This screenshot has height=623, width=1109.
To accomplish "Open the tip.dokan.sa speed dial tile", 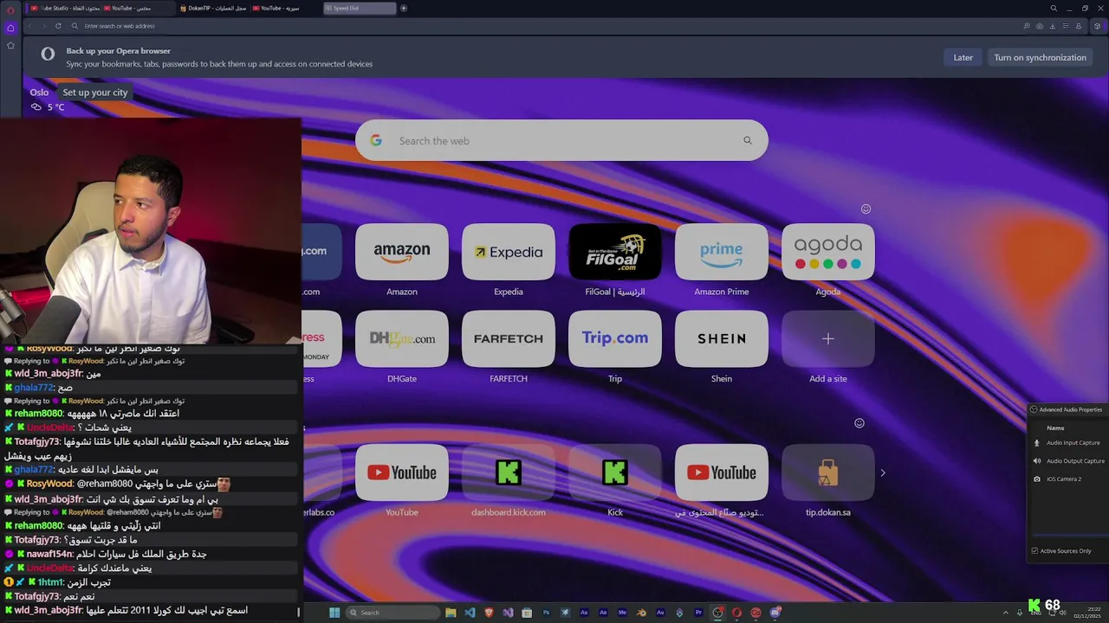I will pos(828,472).
